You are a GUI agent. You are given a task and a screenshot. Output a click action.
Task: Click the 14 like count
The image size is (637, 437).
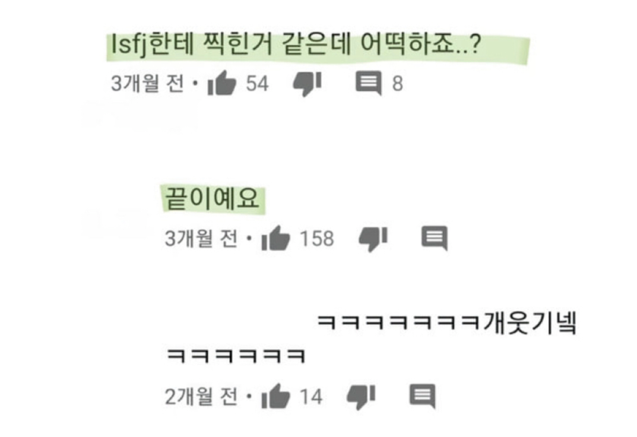click(x=311, y=397)
